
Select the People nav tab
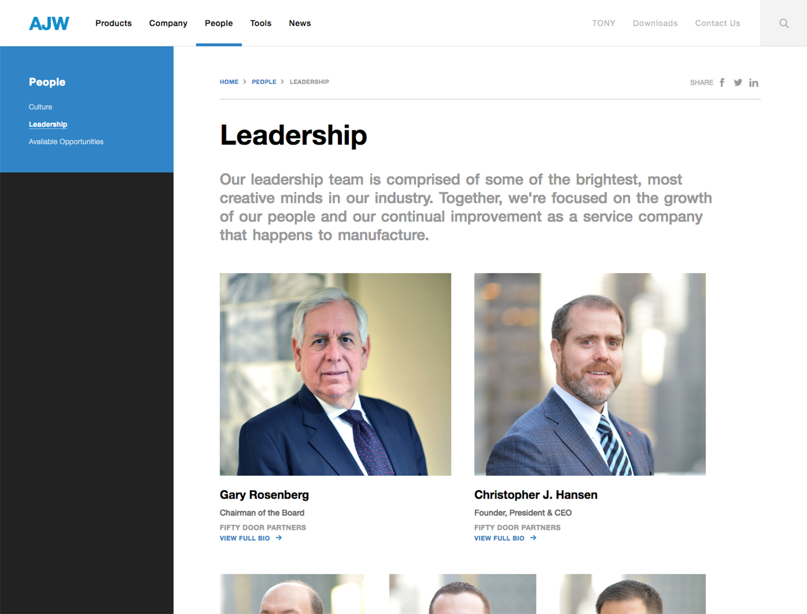pyautogui.click(x=219, y=23)
